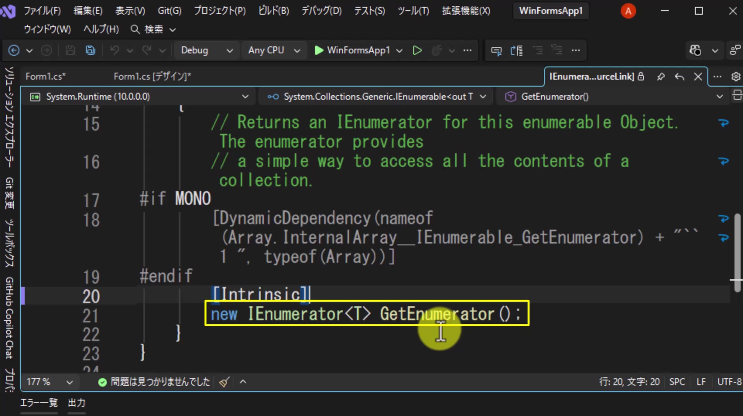This screenshot has width=743, height=416.
Task: Click the Start Without Debugging outline play icon
Action: 417,50
